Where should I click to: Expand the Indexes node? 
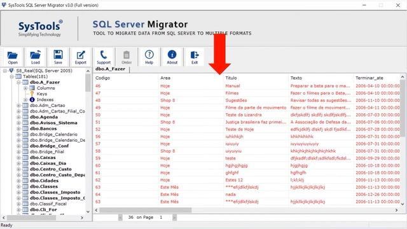tap(25, 100)
